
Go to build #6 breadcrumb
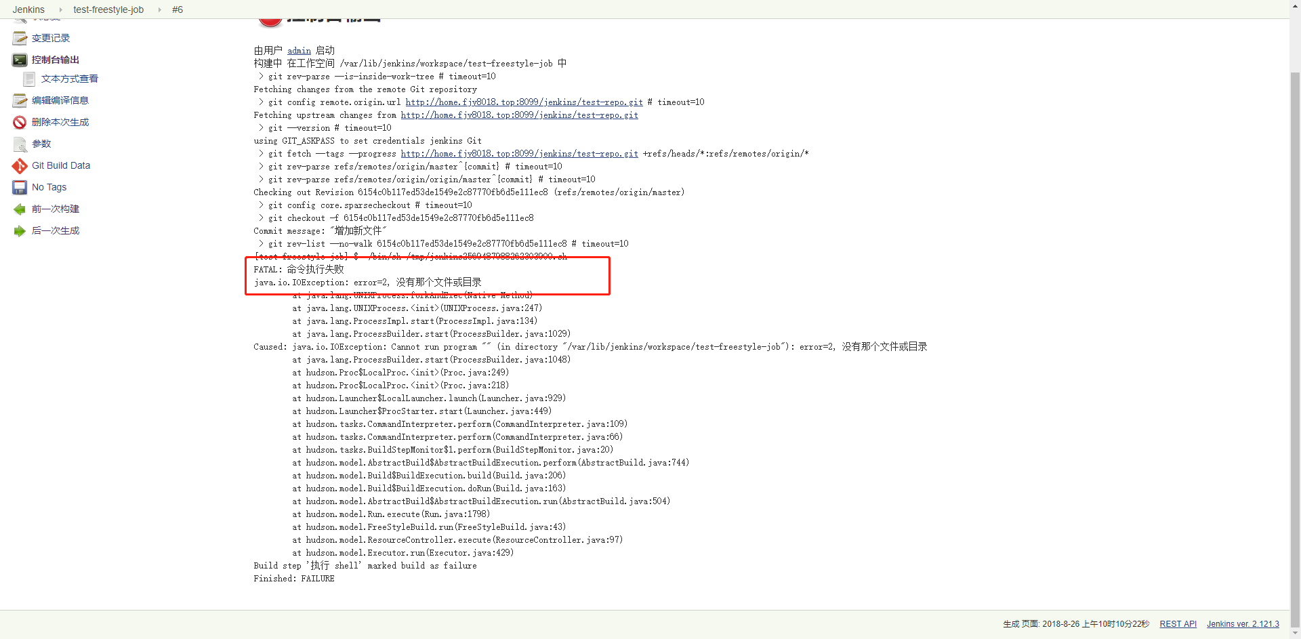[x=178, y=9]
